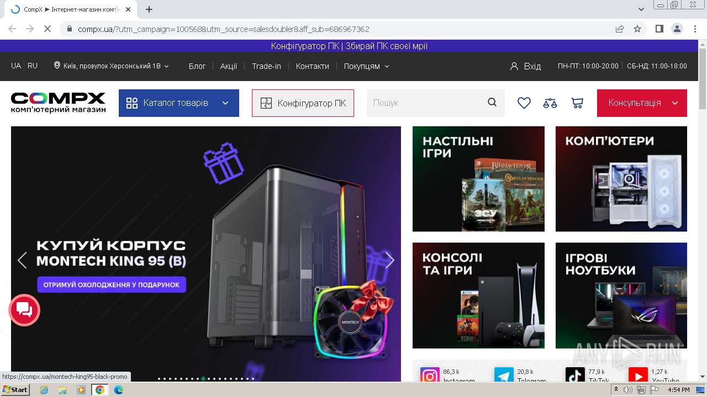The width and height of the screenshot is (707, 397).
Task: Click the top Конфігуратор ПК banner
Action: (349, 46)
